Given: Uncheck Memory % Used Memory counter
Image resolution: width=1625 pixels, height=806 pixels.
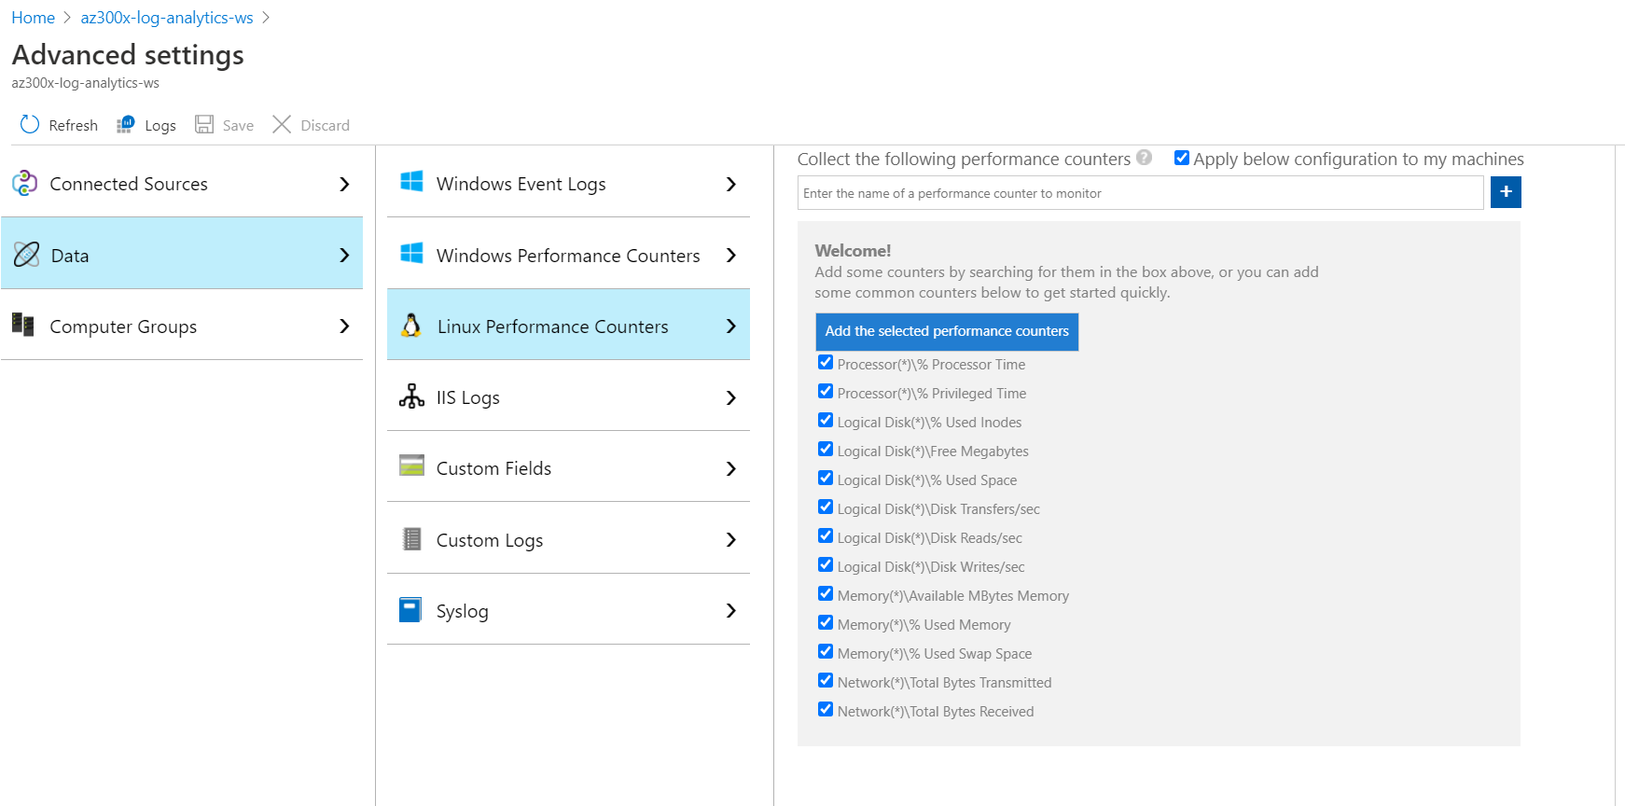Looking at the screenshot, I should (826, 622).
